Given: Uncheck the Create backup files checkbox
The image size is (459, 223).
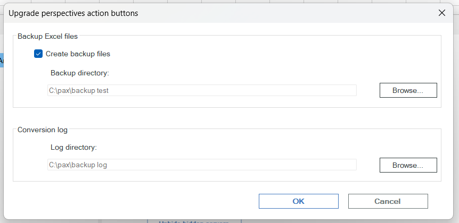Looking at the screenshot, I should click(38, 54).
